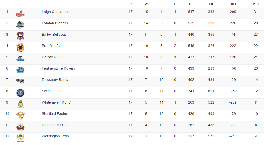Sort table by DIFF column header
The image size is (264, 145).
233,4
